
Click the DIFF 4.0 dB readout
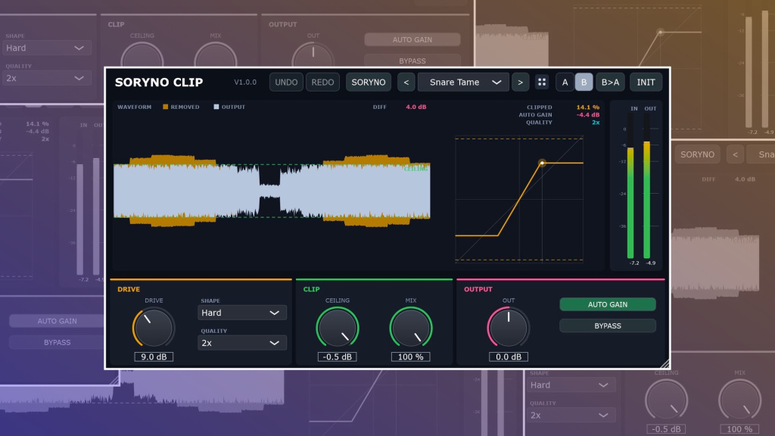click(400, 107)
